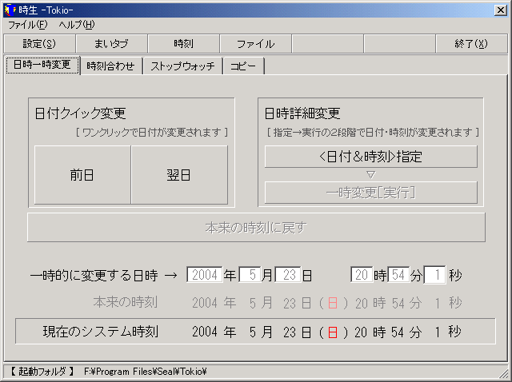Click the ファイル toolbar button
512x382 pixels.
click(255, 44)
